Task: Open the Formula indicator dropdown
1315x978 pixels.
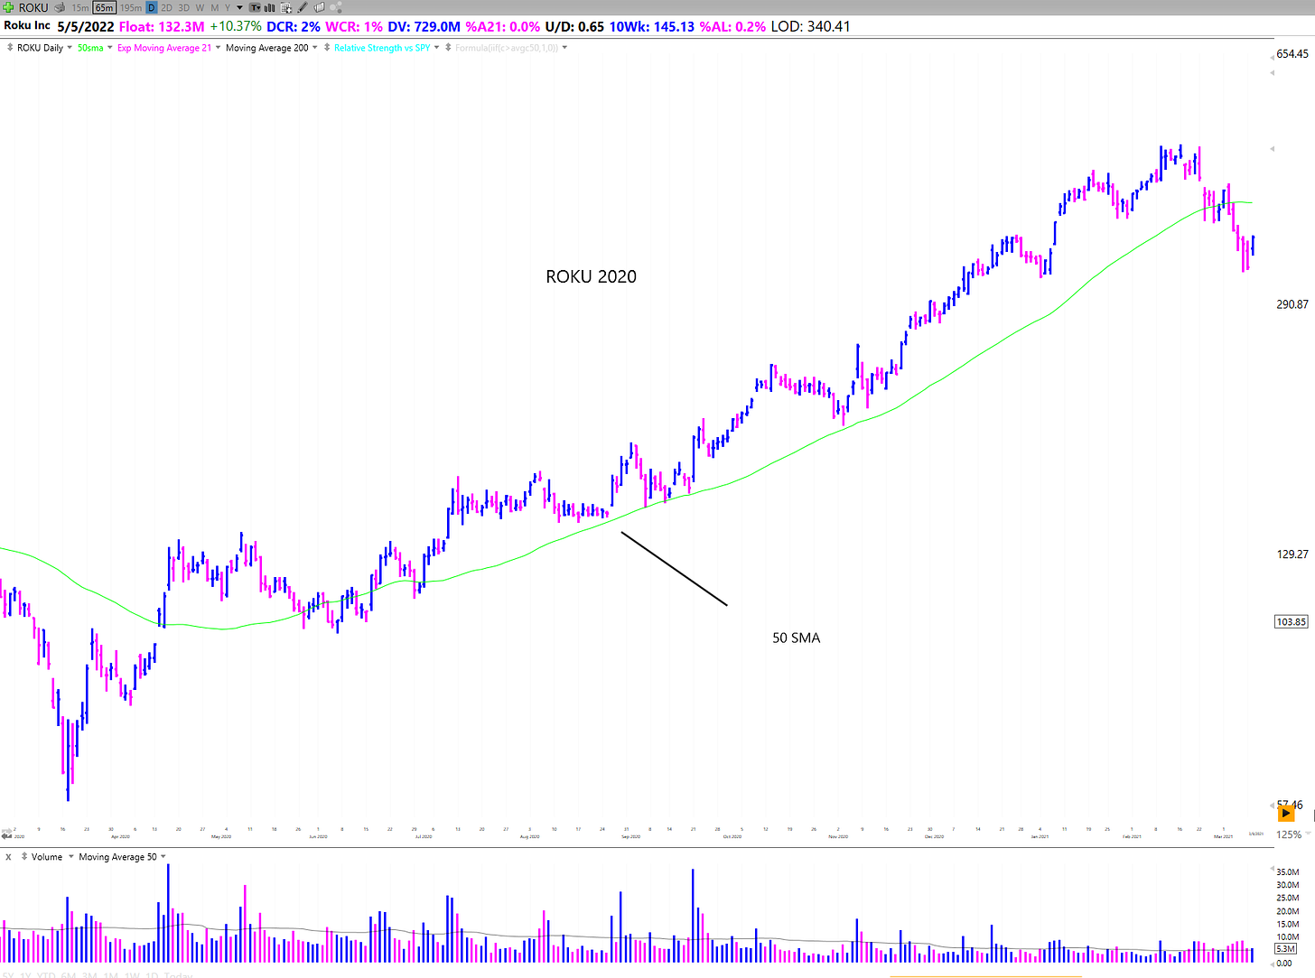Action: (564, 48)
